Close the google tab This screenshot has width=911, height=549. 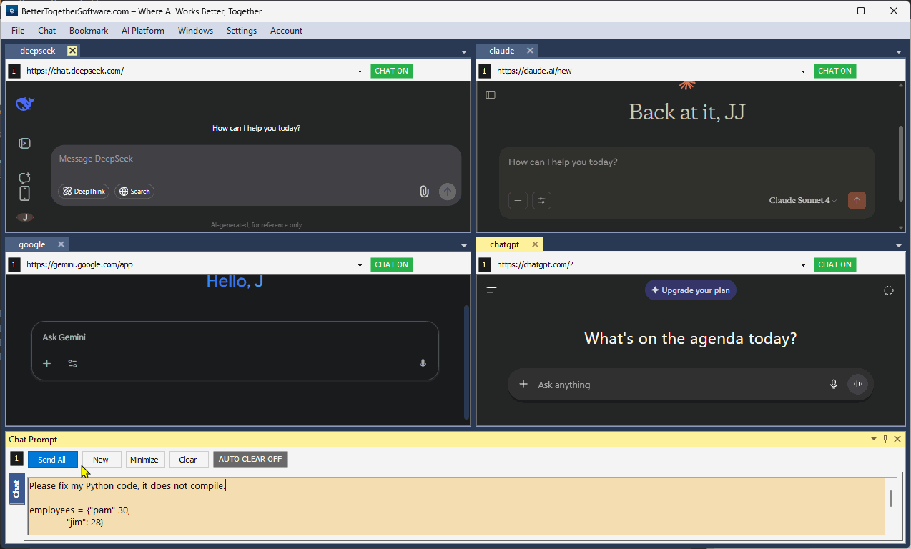click(61, 244)
